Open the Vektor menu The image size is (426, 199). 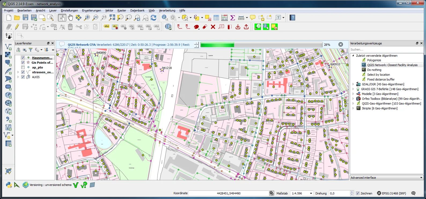pos(109,10)
